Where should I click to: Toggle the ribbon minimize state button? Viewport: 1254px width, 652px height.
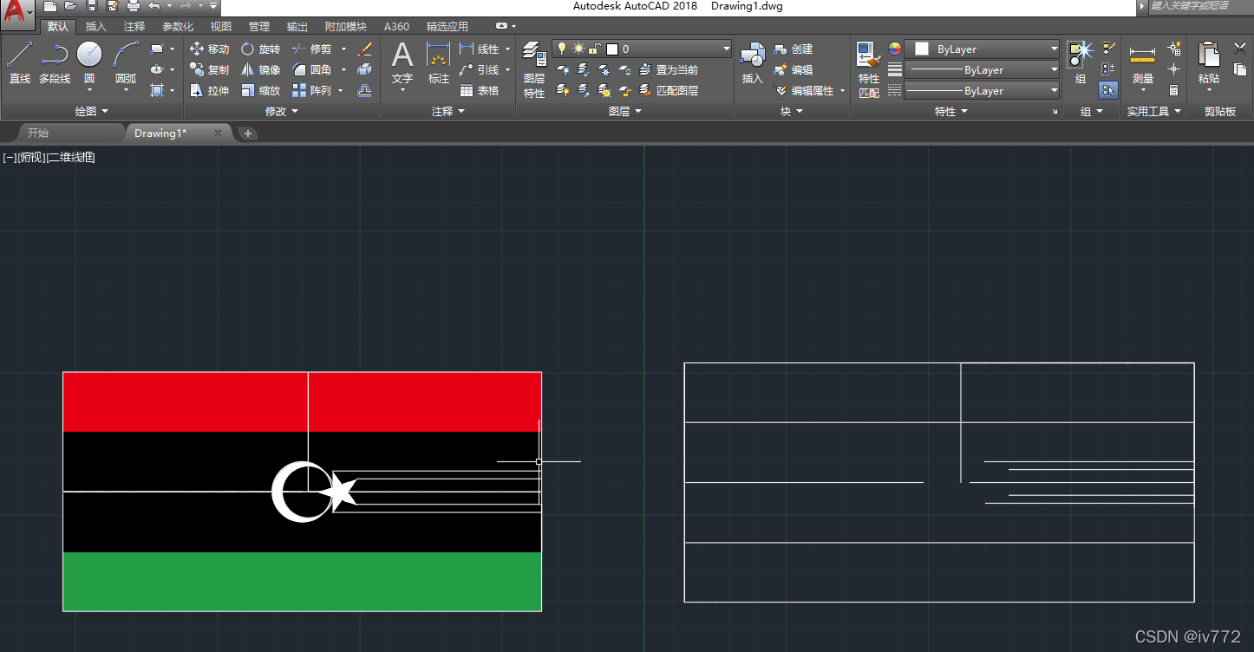[501, 27]
